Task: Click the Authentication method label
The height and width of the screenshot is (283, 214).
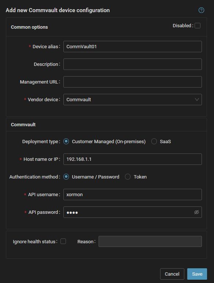Action: click(x=35, y=177)
